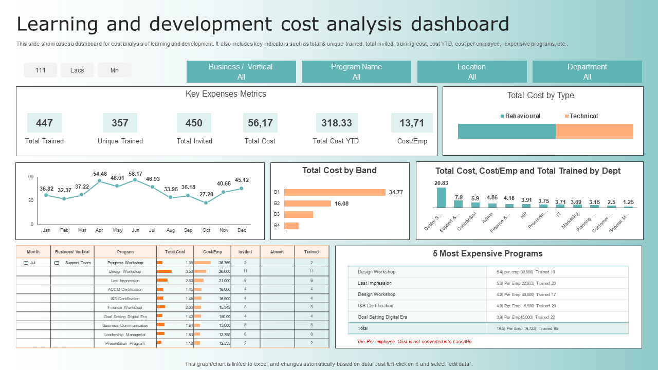Click the Invited column header
The height and width of the screenshot is (370, 658).
(246, 252)
